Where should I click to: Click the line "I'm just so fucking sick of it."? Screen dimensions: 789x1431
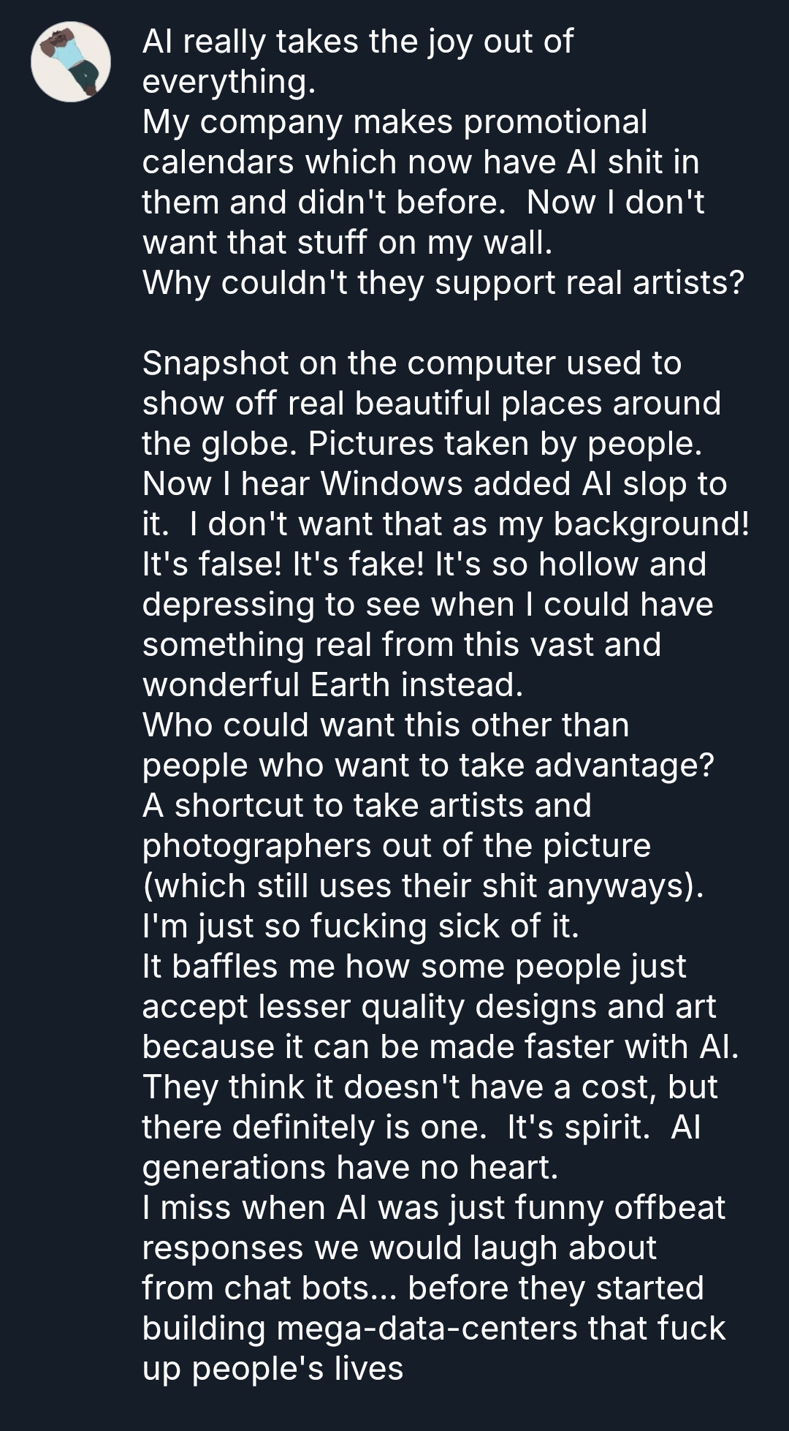tap(360, 926)
